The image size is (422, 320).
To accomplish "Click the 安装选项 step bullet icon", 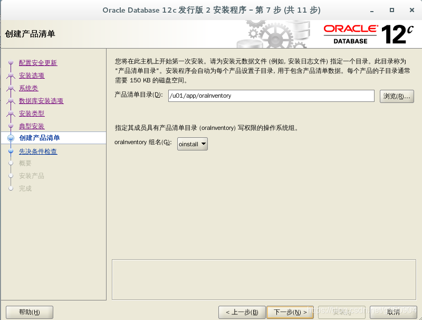I will click(x=11, y=75).
